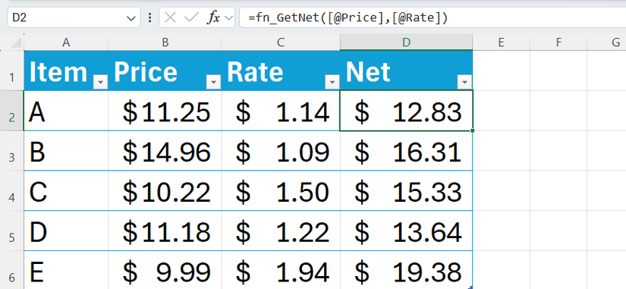Select column F header
626x289 pixels.
(558, 42)
